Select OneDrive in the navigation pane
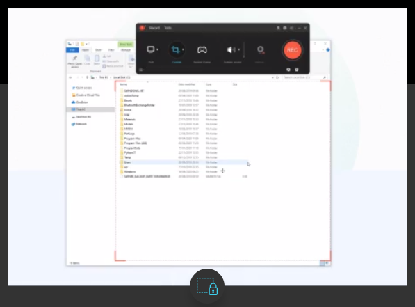This screenshot has width=415, height=307. [82, 102]
